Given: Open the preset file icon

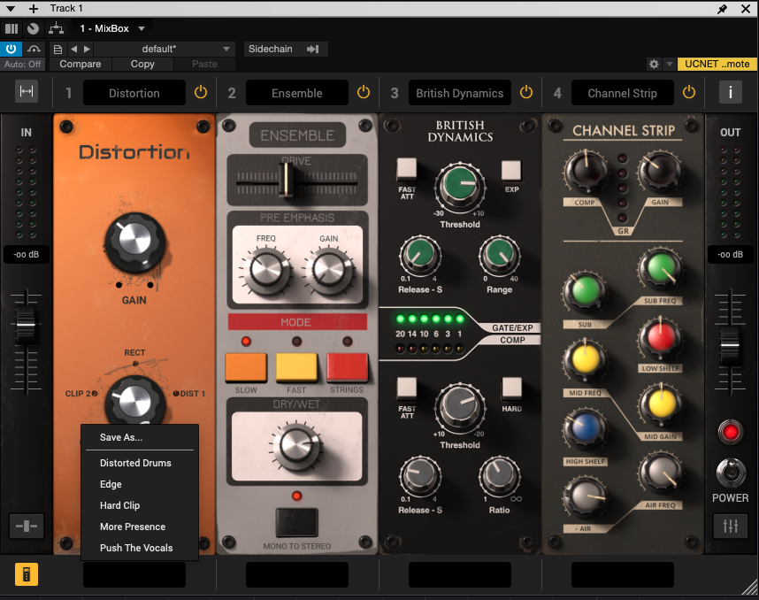Looking at the screenshot, I should click(x=57, y=49).
